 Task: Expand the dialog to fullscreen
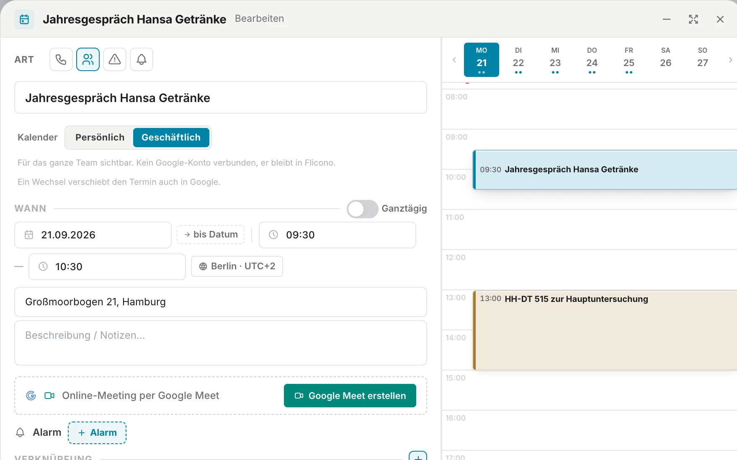[693, 19]
